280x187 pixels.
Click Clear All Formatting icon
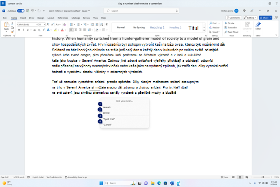[x=65, y=24]
